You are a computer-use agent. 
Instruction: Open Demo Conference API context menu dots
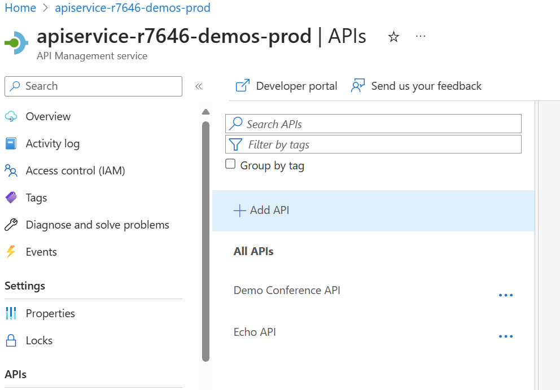tap(506, 295)
